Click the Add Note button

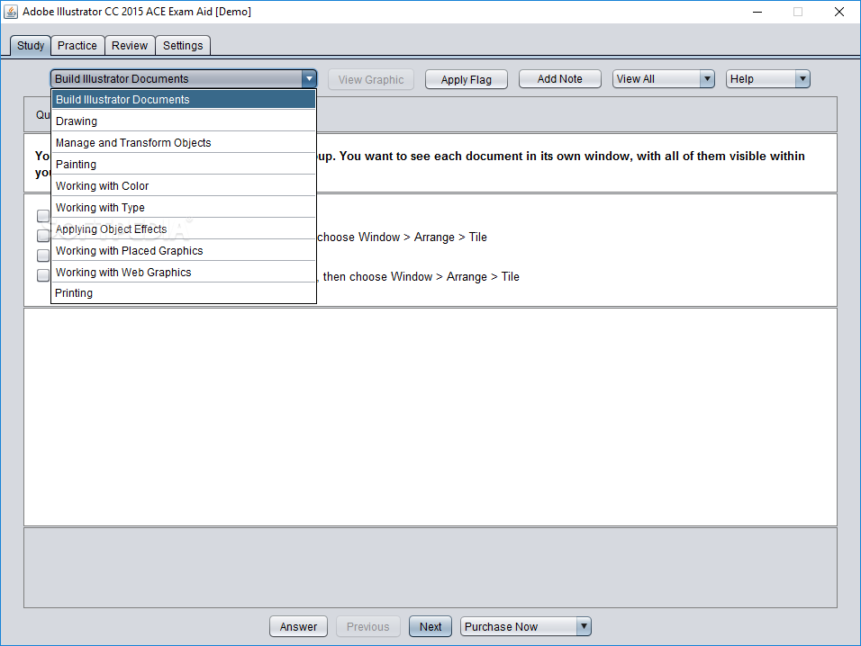tap(559, 79)
